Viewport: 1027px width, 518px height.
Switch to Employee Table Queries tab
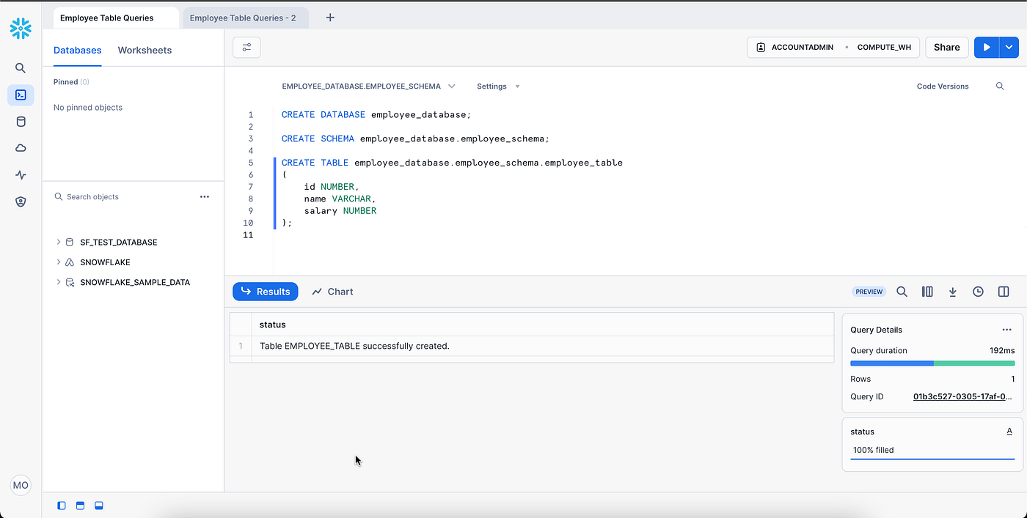(116, 18)
